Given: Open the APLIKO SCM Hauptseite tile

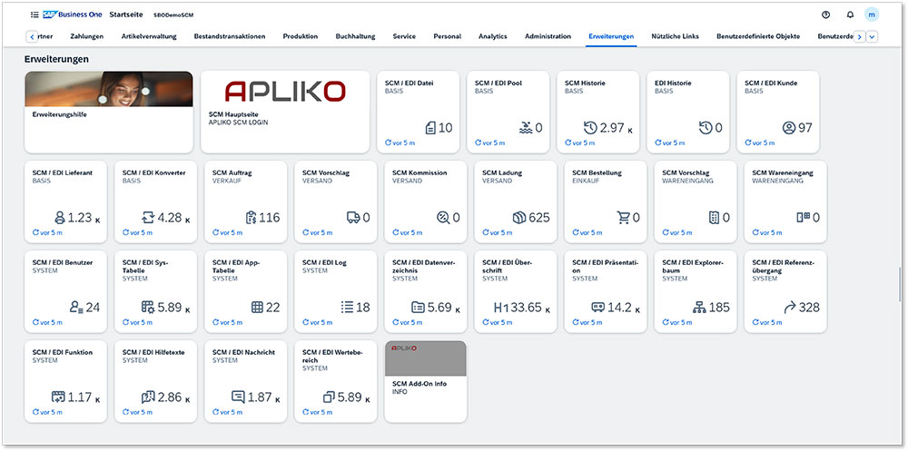Looking at the screenshot, I should pos(285,112).
